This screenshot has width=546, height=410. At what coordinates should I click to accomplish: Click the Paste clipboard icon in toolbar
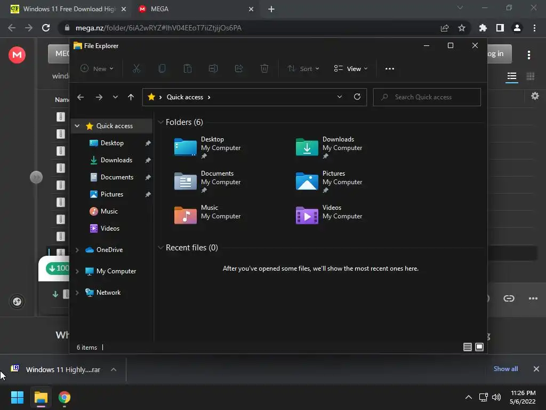pyautogui.click(x=188, y=69)
